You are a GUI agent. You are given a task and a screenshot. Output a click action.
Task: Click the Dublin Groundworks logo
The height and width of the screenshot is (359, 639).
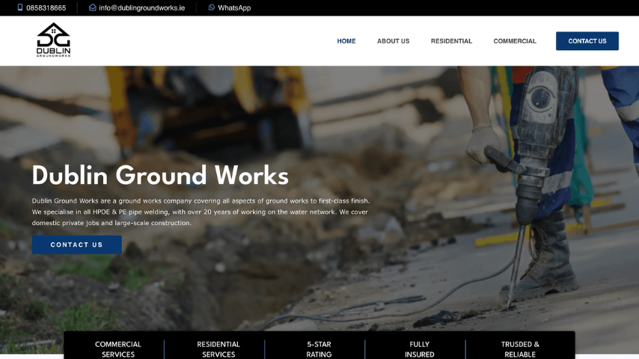pos(53,40)
